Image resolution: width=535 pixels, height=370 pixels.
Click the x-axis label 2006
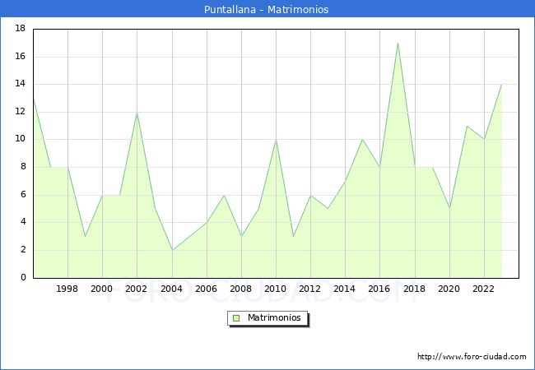point(207,289)
